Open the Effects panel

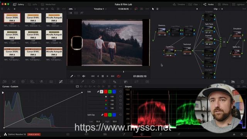pyautogui.click(x=223, y=4)
